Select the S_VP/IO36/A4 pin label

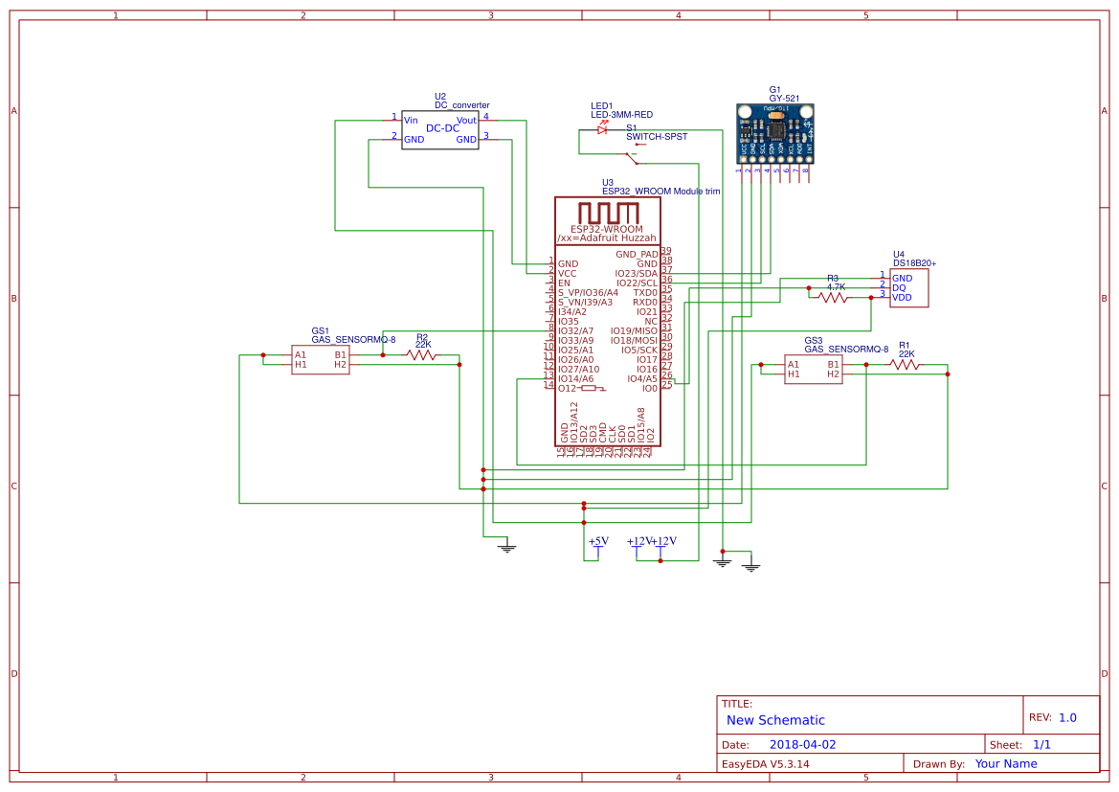coord(588,293)
